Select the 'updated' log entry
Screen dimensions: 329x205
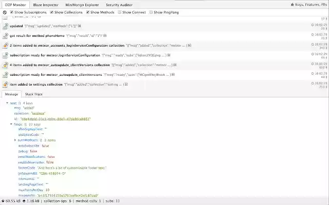164,26
